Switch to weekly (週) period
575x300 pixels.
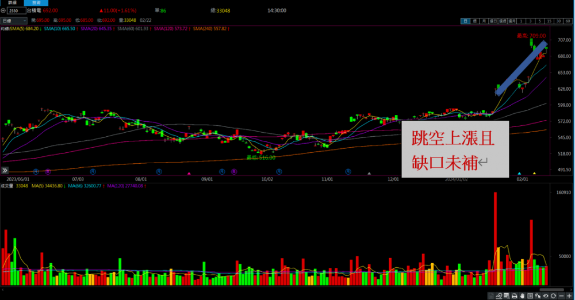[474, 21]
